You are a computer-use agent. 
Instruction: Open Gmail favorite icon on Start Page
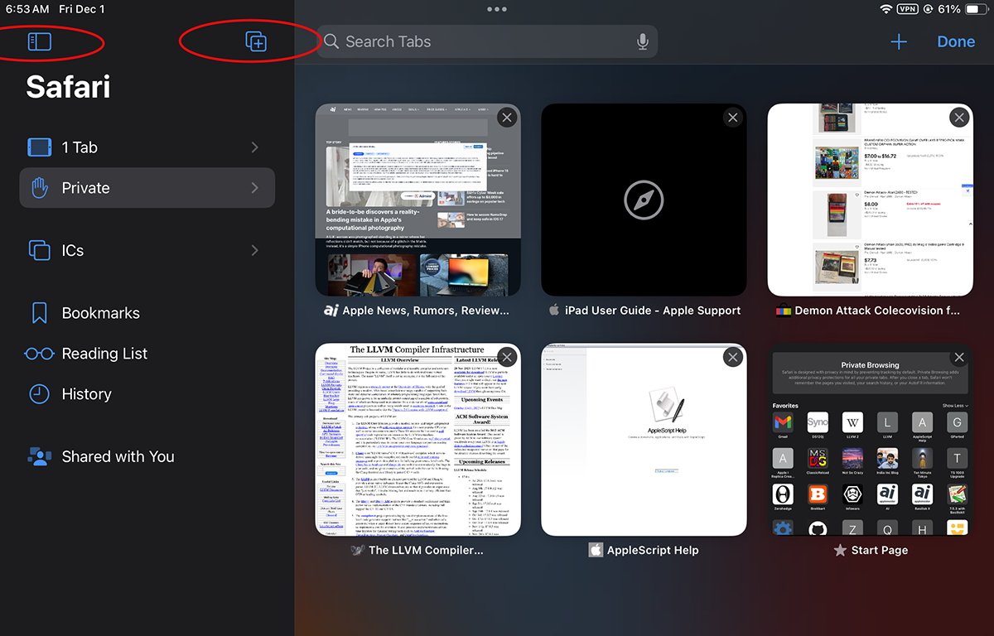coord(783,422)
